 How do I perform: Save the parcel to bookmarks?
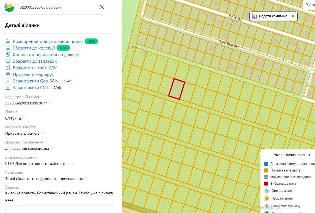(x=35, y=61)
